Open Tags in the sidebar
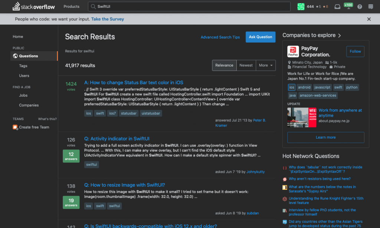The height and width of the screenshot is (228, 380). [23, 66]
